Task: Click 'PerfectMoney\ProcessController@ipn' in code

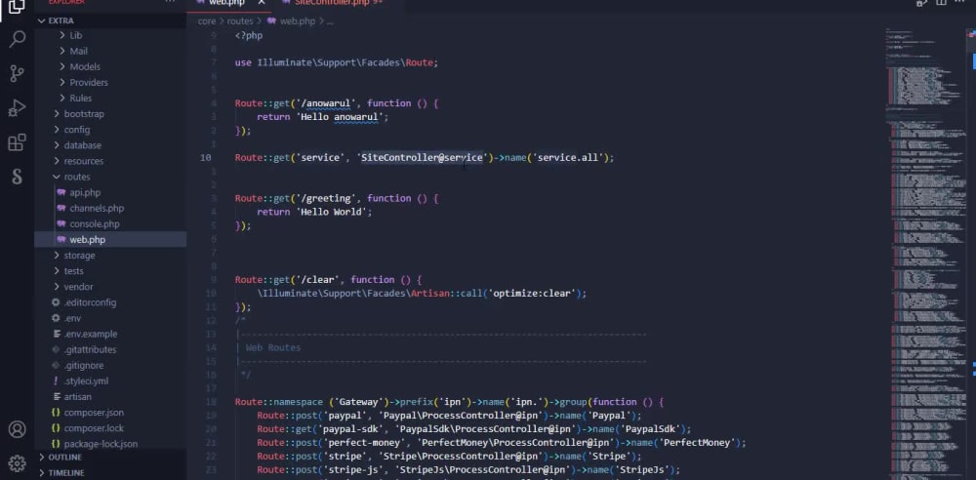Action: (516, 443)
